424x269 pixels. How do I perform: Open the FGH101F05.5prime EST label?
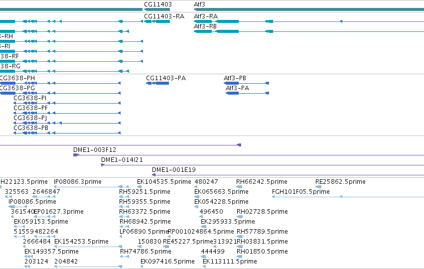click(x=301, y=192)
